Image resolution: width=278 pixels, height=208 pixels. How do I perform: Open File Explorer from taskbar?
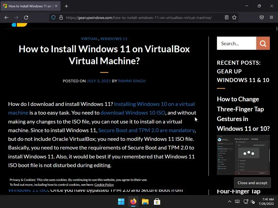[145, 201]
